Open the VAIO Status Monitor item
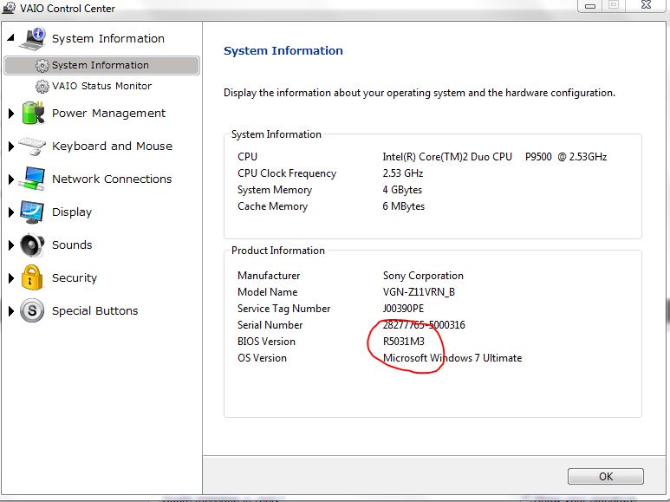The width and height of the screenshot is (670, 502). (x=101, y=86)
